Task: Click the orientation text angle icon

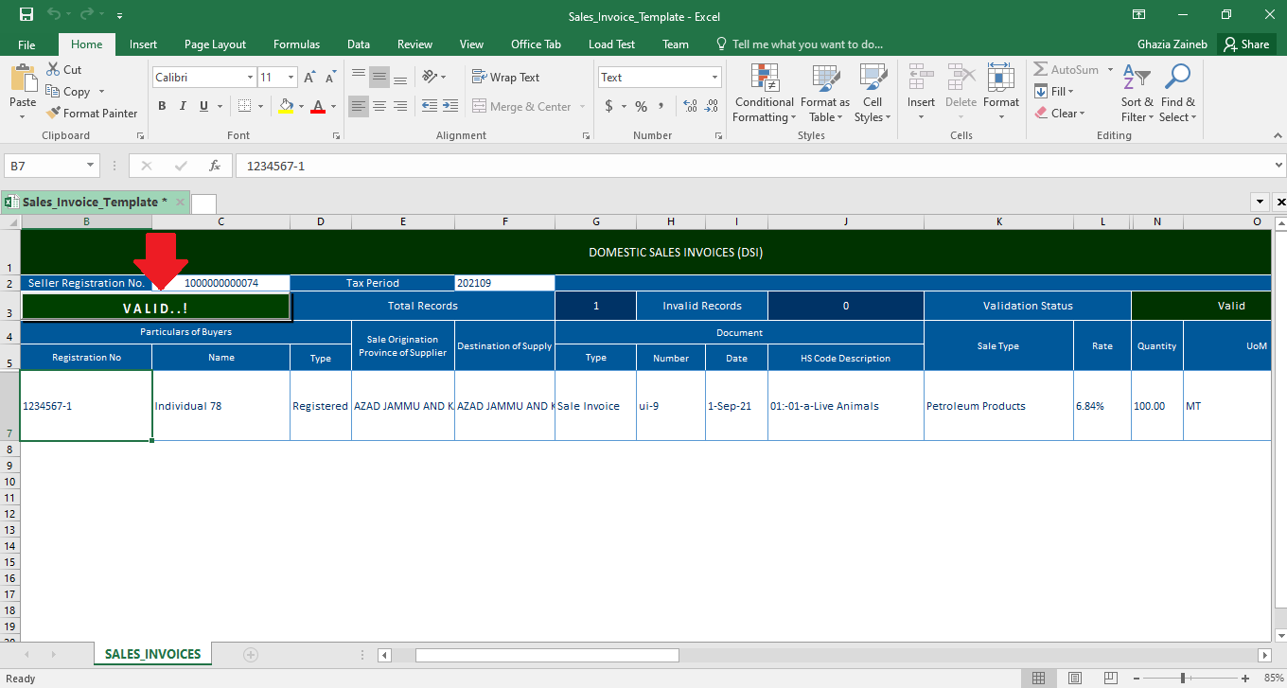Action: (431, 78)
